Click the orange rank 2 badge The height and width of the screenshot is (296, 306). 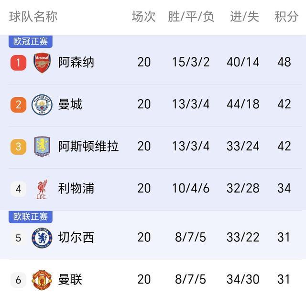tap(18, 104)
